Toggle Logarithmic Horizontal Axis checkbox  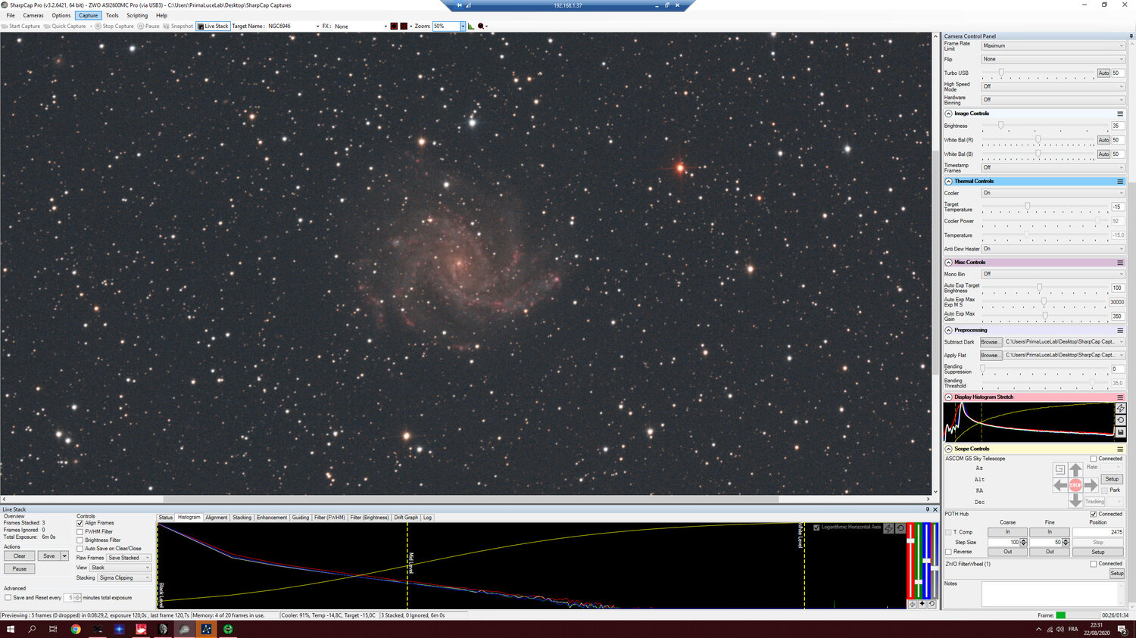(816, 528)
